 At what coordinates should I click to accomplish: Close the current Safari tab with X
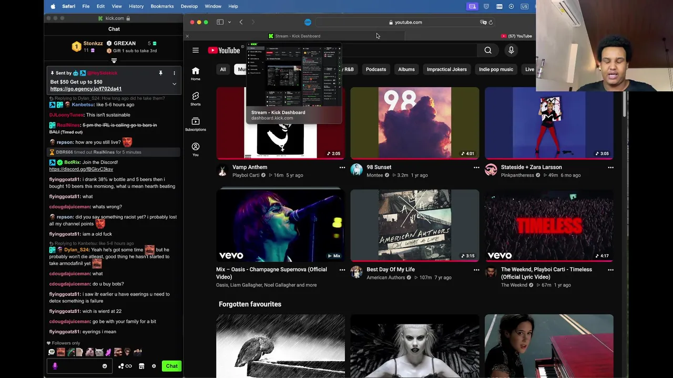click(x=187, y=36)
